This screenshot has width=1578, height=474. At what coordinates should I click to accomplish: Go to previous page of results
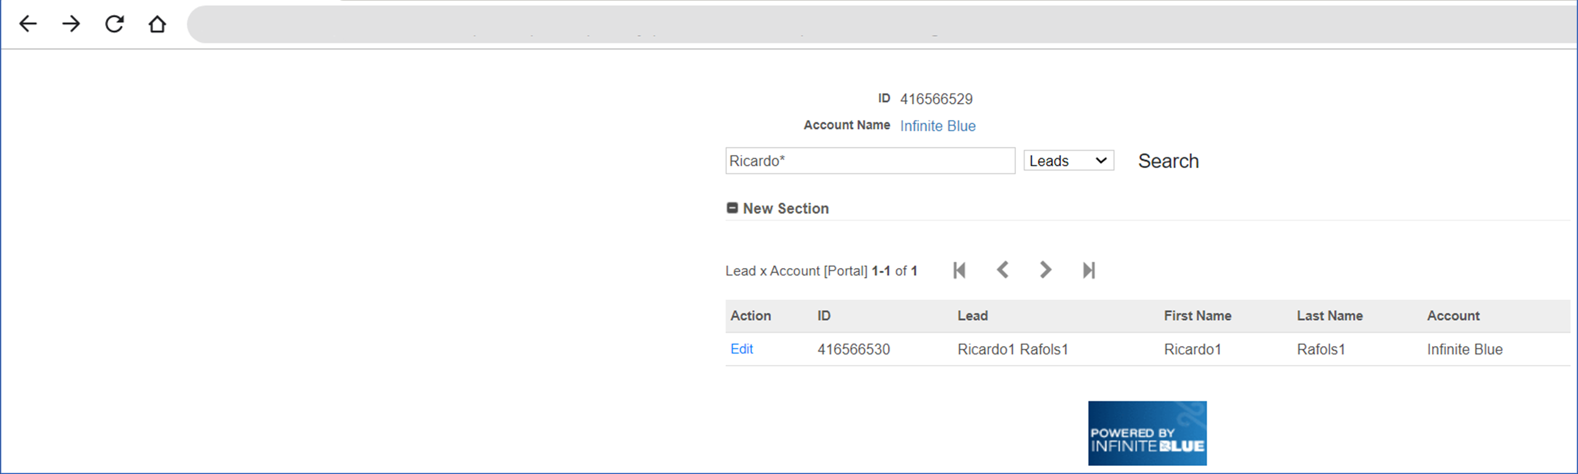[1003, 270]
